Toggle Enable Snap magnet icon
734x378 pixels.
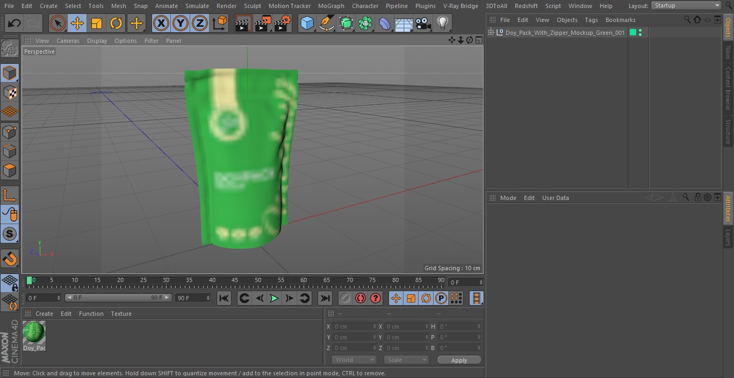[x=10, y=259]
